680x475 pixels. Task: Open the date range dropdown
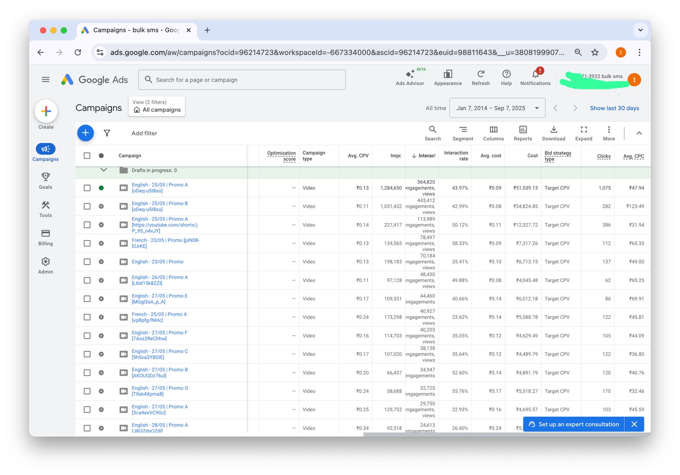coord(497,108)
